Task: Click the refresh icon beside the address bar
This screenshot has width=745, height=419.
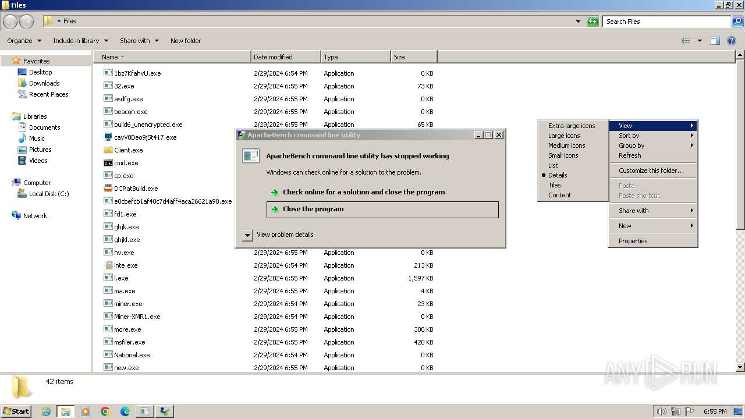Action: tap(593, 22)
